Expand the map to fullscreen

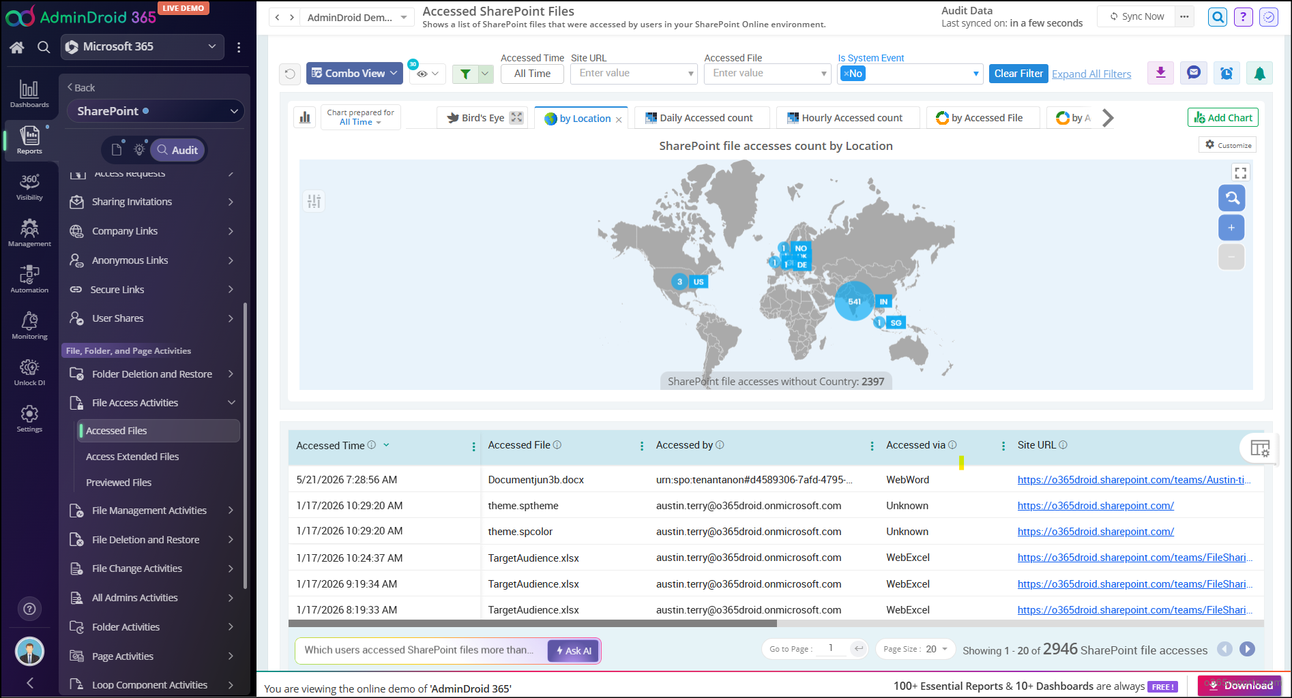tap(1240, 173)
